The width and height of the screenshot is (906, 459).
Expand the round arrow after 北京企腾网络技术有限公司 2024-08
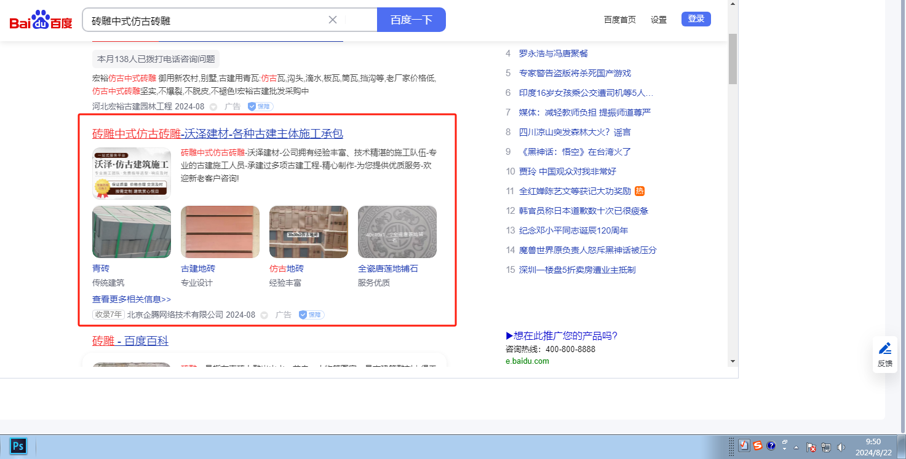[x=264, y=315]
